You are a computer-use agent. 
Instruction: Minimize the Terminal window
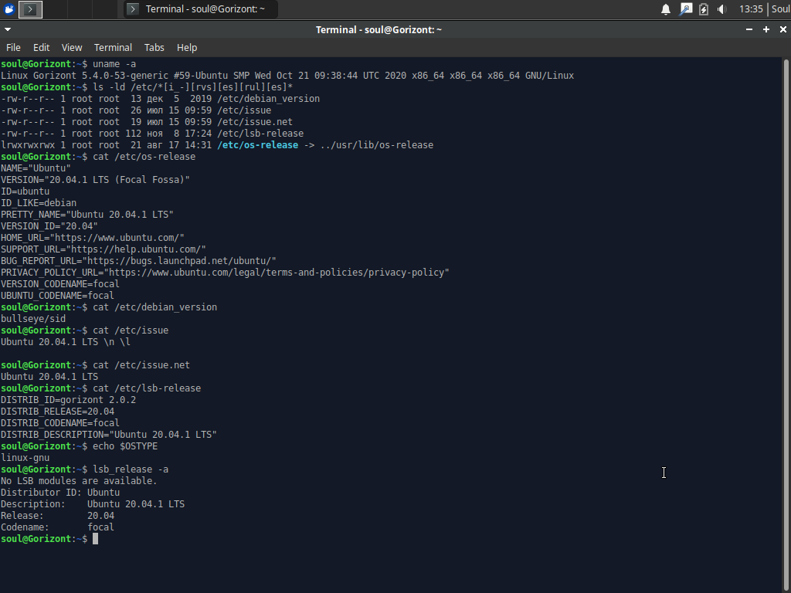(x=749, y=30)
